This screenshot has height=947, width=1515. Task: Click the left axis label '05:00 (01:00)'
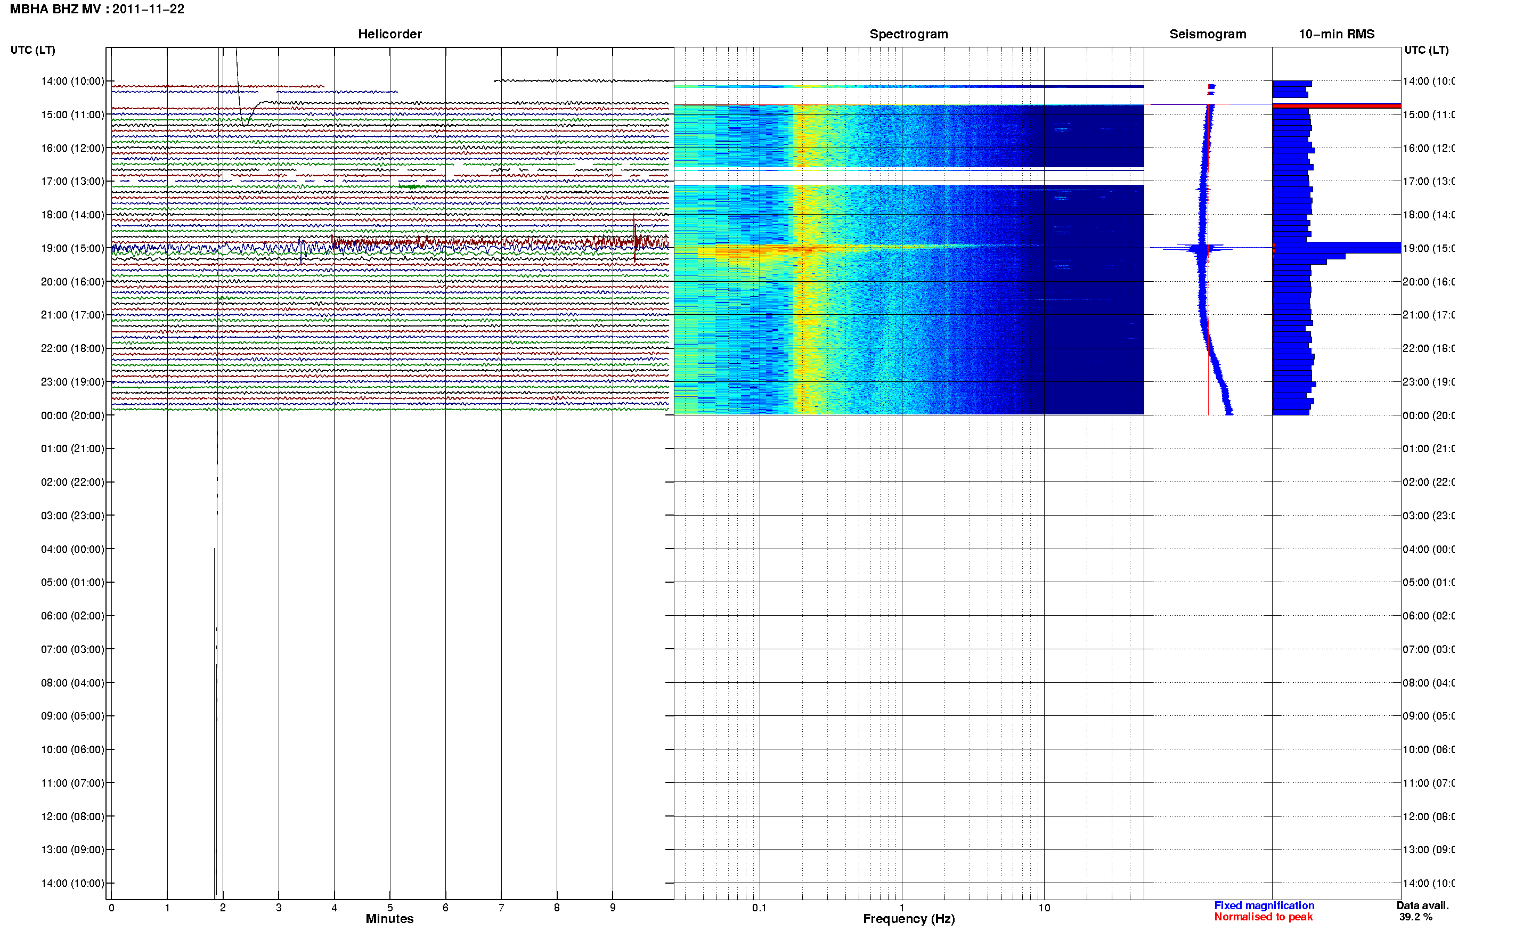[72, 583]
